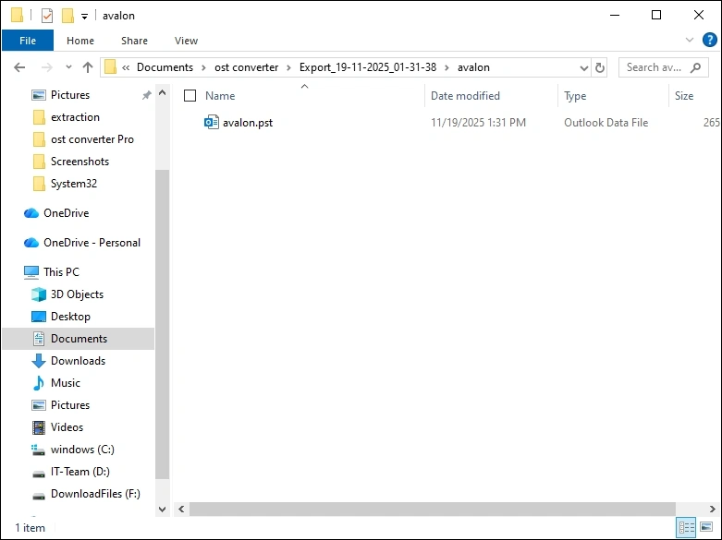Open the Customize Quick Access Toolbar dropdown

click(84, 17)
